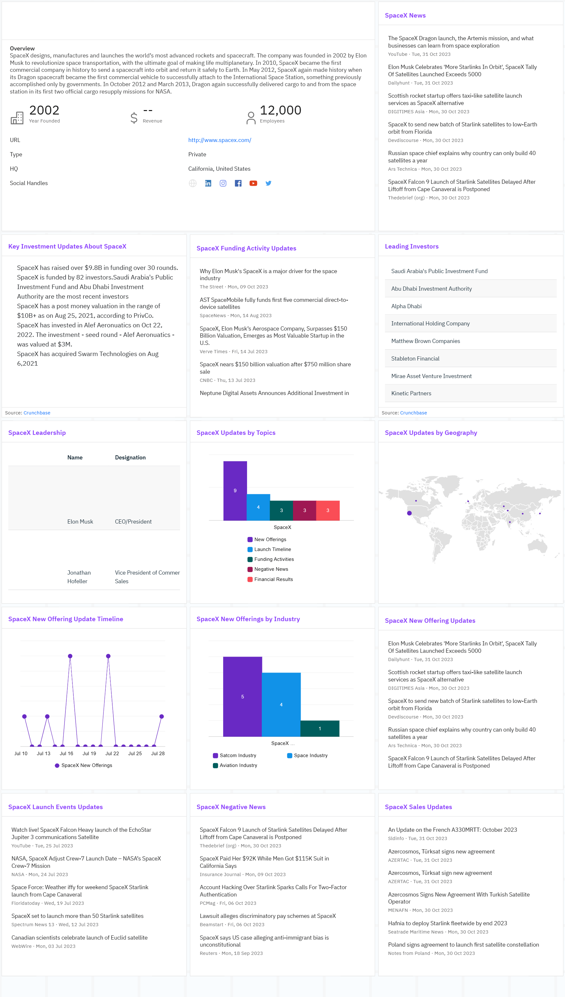Open SpaceX YouTube channel icon

tap(253, 183)
